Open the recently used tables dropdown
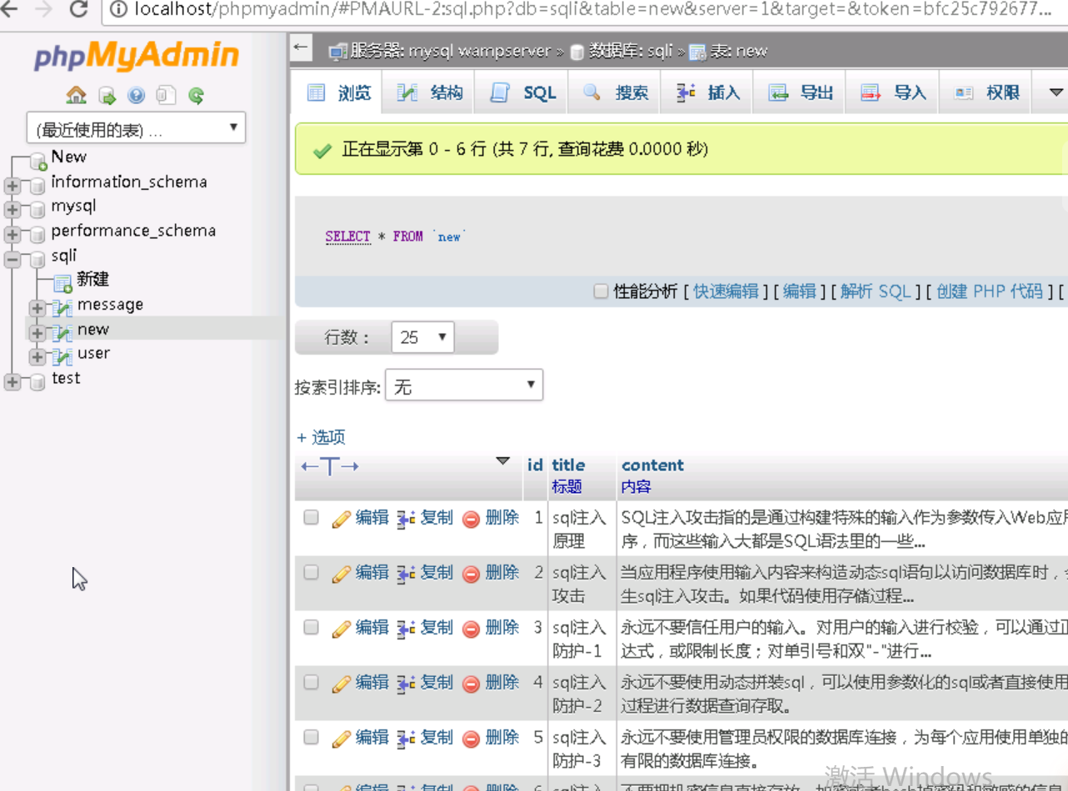The width and height of the screenshot is (1068, 791). point(136,128)
